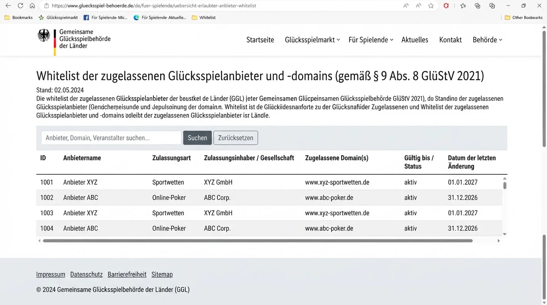
Task: Click the table's vertical scrollbar thumb
Action: point(505,185)
